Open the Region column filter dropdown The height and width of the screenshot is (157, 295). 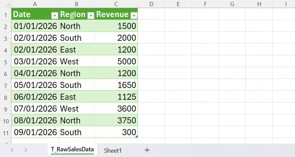coord(91,16)
